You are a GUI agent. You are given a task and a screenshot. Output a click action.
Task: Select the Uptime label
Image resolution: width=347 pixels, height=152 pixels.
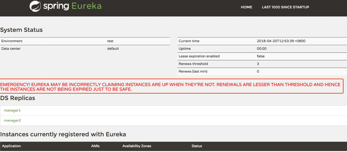[x=184, y=48]
